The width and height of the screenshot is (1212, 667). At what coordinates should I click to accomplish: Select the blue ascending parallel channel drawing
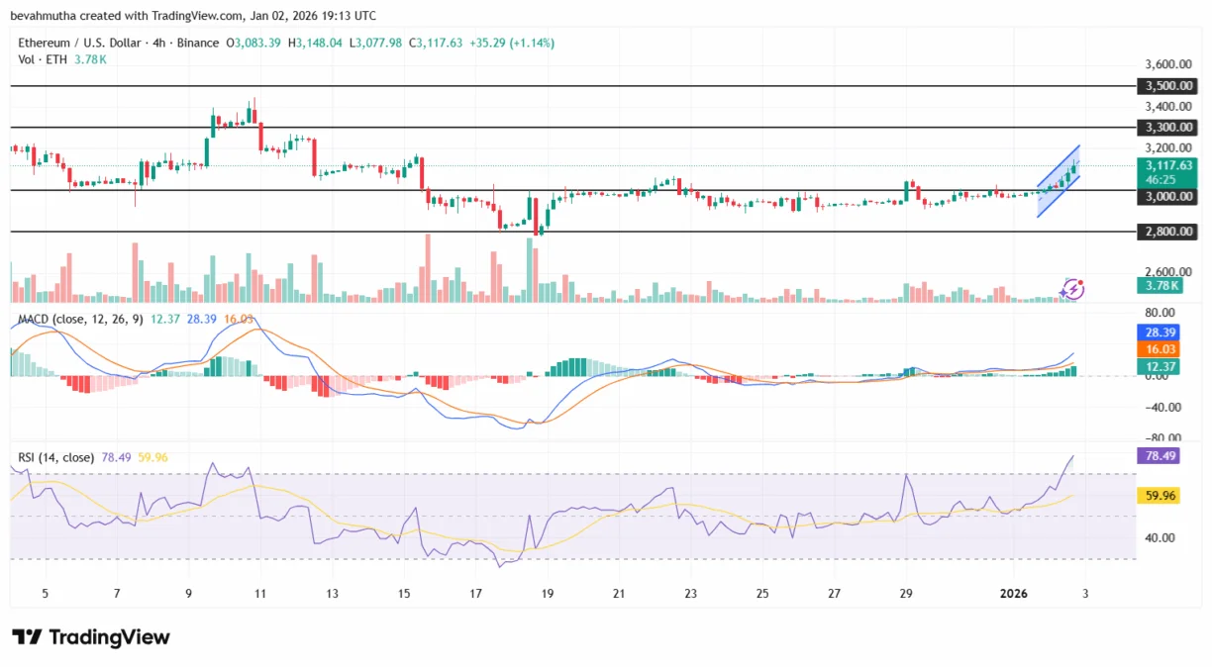1058,181
